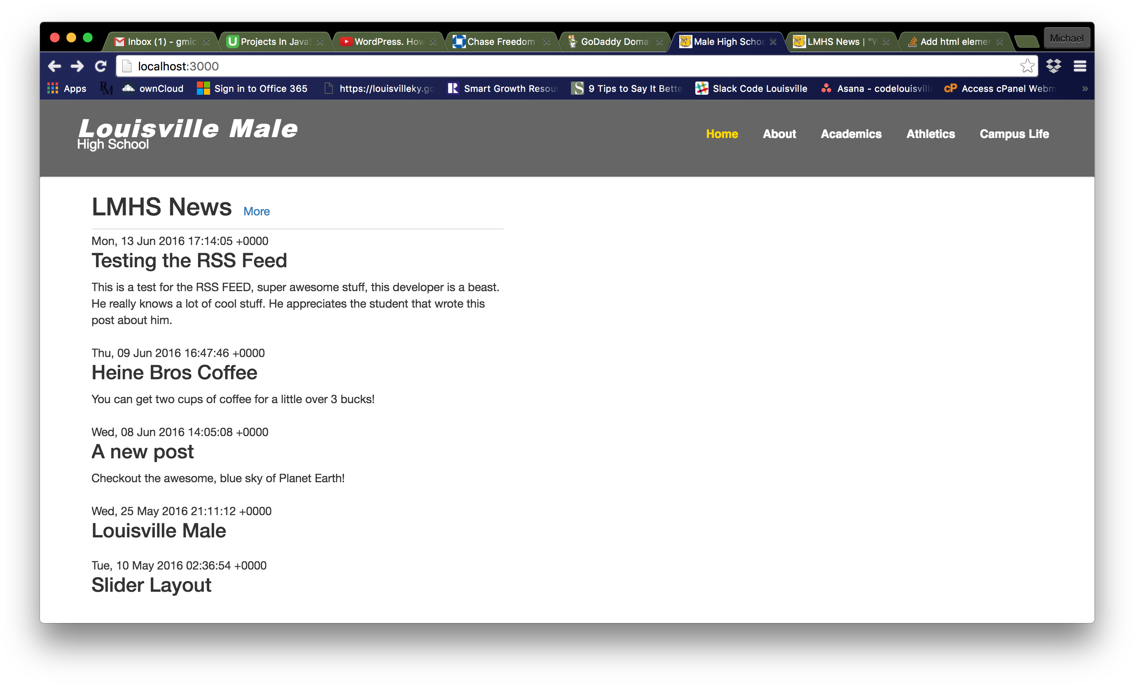Close the Gmail Inbox tab
Viewport: 1134px width, 684px height.
point(206,42)
